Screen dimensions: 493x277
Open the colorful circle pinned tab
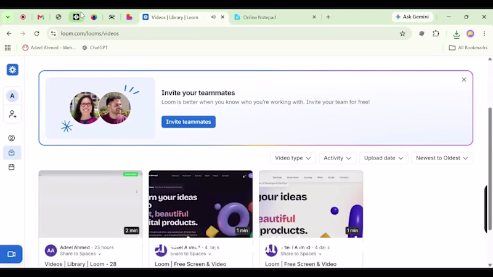point(94,17)
